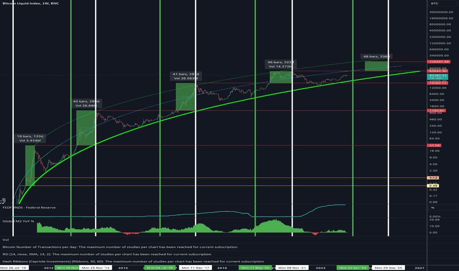
Task: Click the 2023 year label on time axis
Action: click(321, 268)
